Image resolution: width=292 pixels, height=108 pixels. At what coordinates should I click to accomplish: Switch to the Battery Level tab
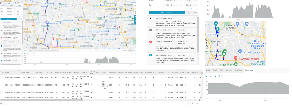click(x=238, y=70)
